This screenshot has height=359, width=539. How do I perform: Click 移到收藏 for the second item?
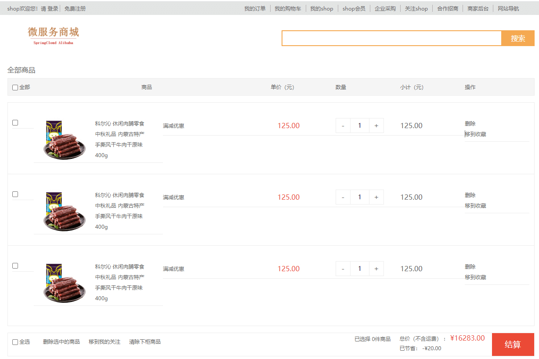tap(475, 206)
